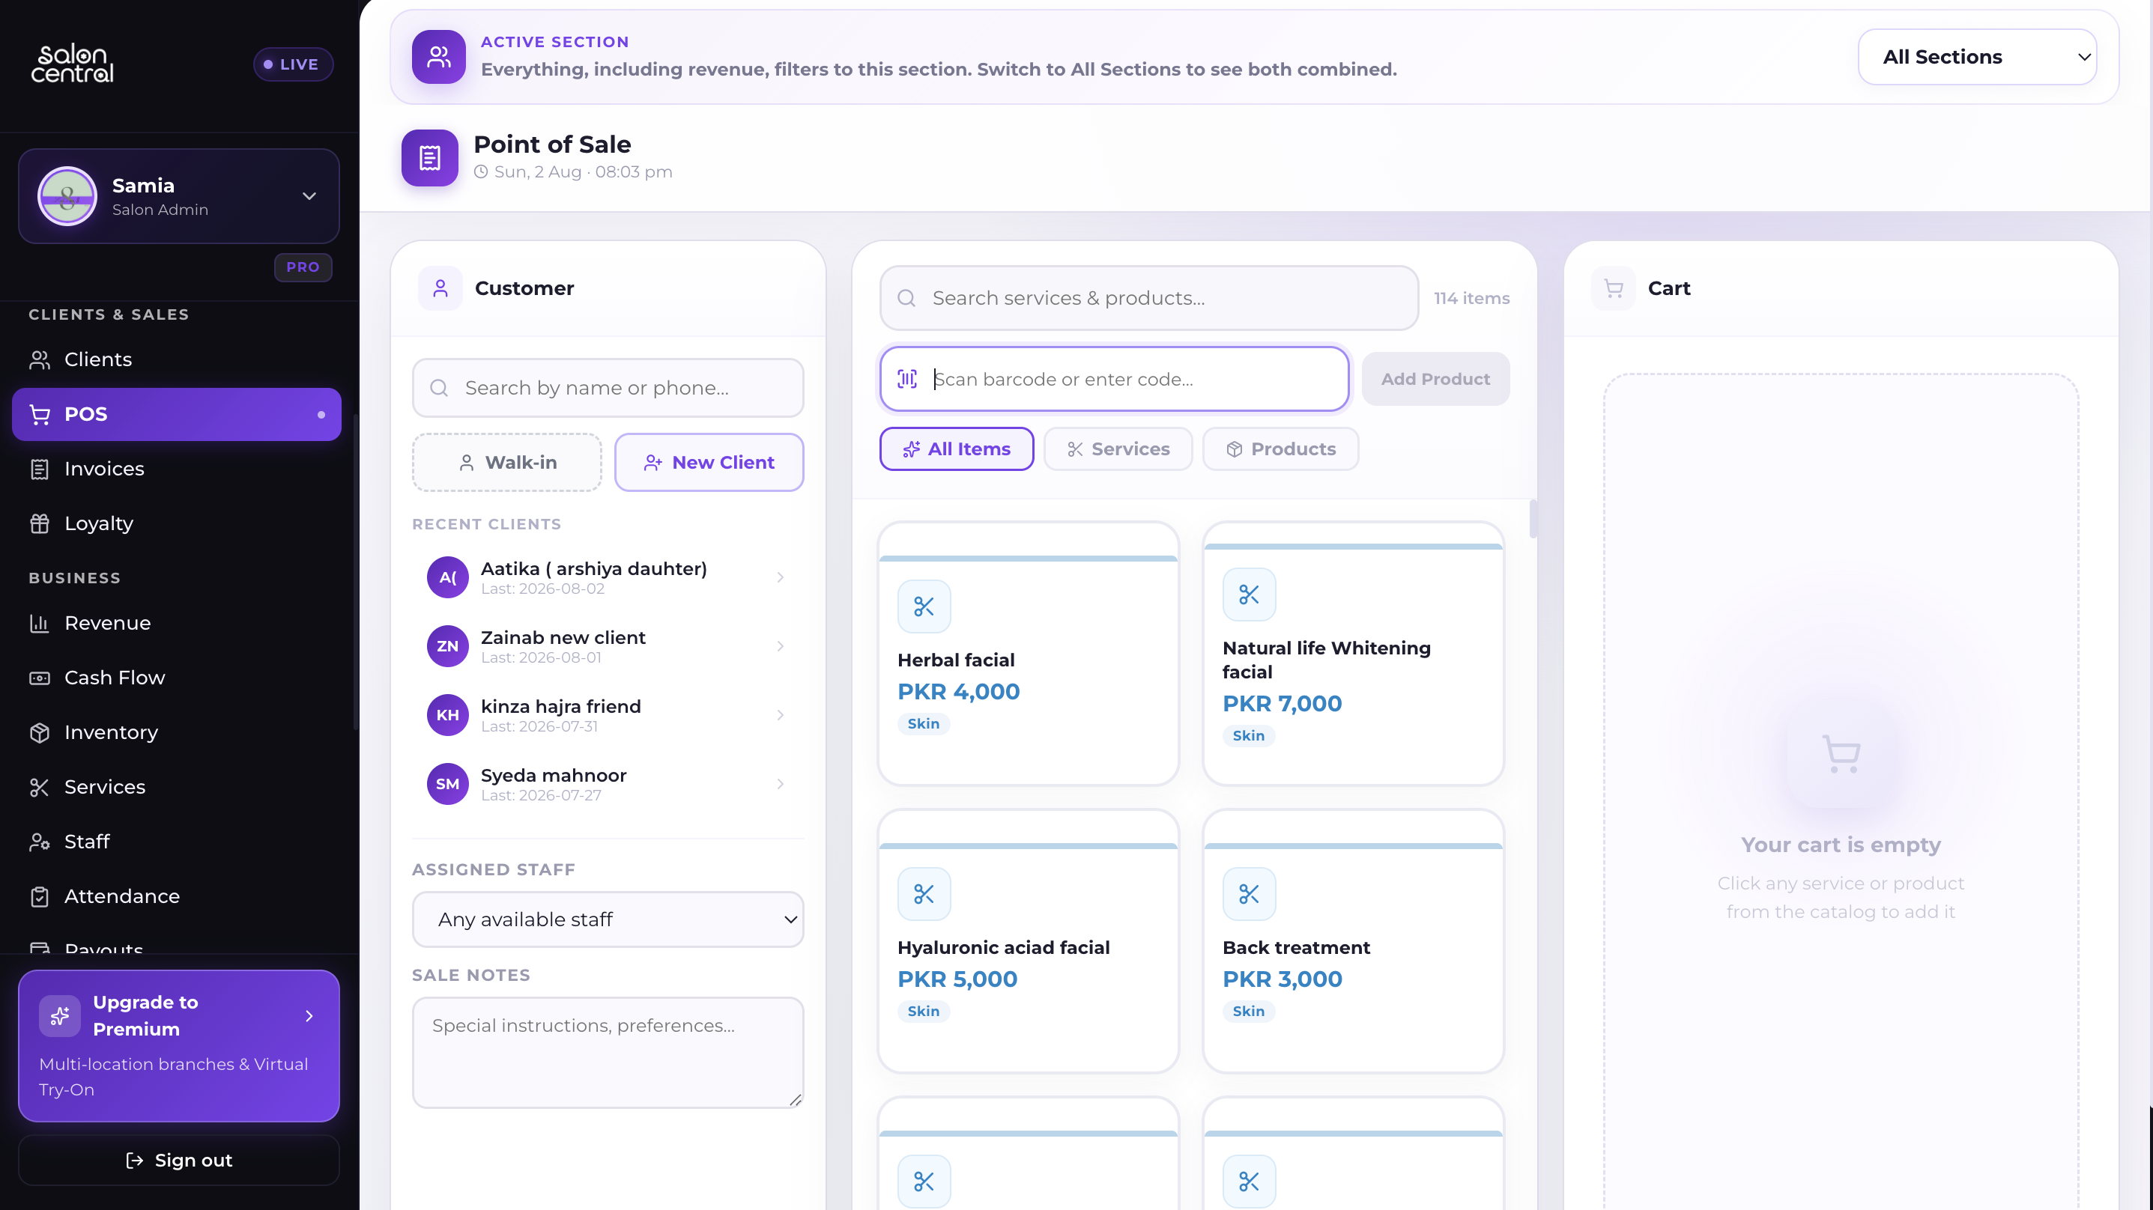Click the sparkle icon on Upgrade banner
The width and height of the screenshot is (2153, 1210).
59,1016
